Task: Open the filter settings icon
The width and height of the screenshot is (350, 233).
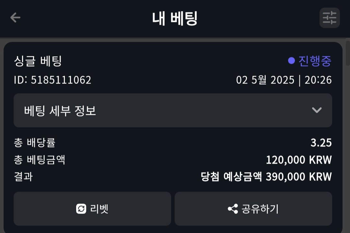Action: (330, 18)
